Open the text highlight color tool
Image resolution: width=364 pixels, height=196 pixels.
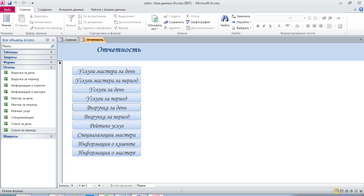click(288, 26)
